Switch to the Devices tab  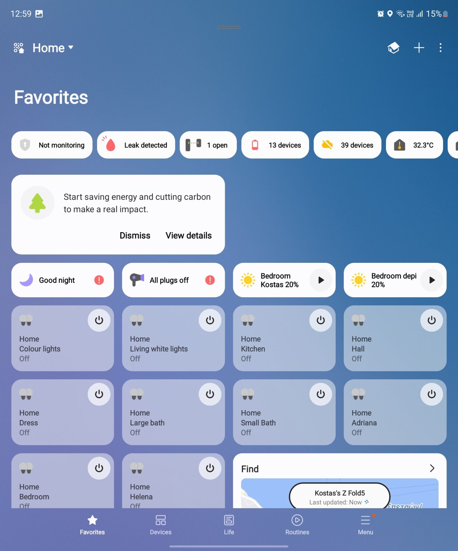(160, 525)
